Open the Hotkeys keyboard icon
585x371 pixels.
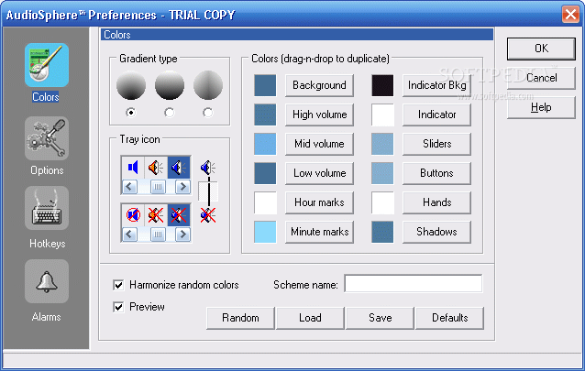[x=47, y=208]
